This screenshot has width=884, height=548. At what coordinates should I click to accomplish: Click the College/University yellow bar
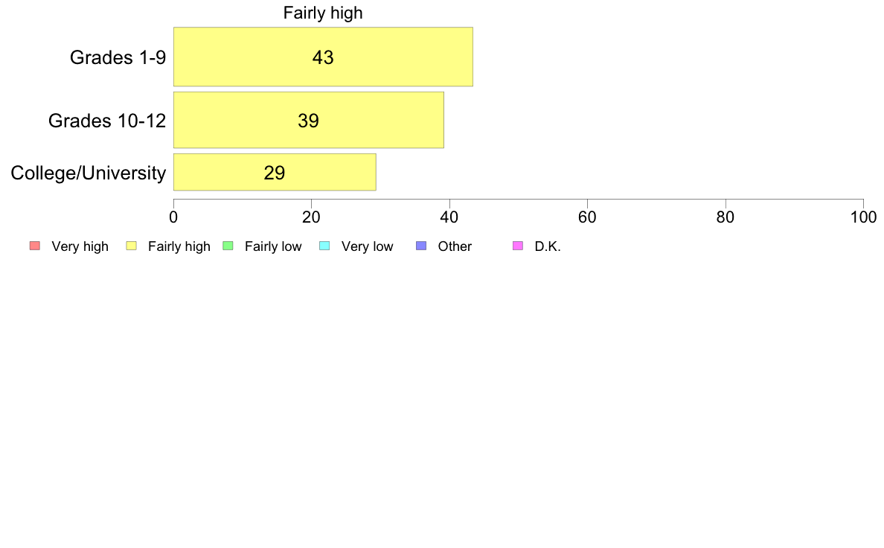tap(275, 172)
